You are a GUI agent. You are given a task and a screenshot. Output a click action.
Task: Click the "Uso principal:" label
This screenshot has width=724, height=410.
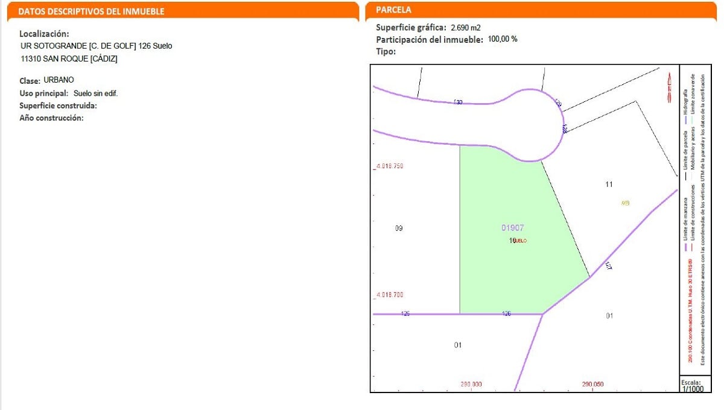click(x=44, y=93)
